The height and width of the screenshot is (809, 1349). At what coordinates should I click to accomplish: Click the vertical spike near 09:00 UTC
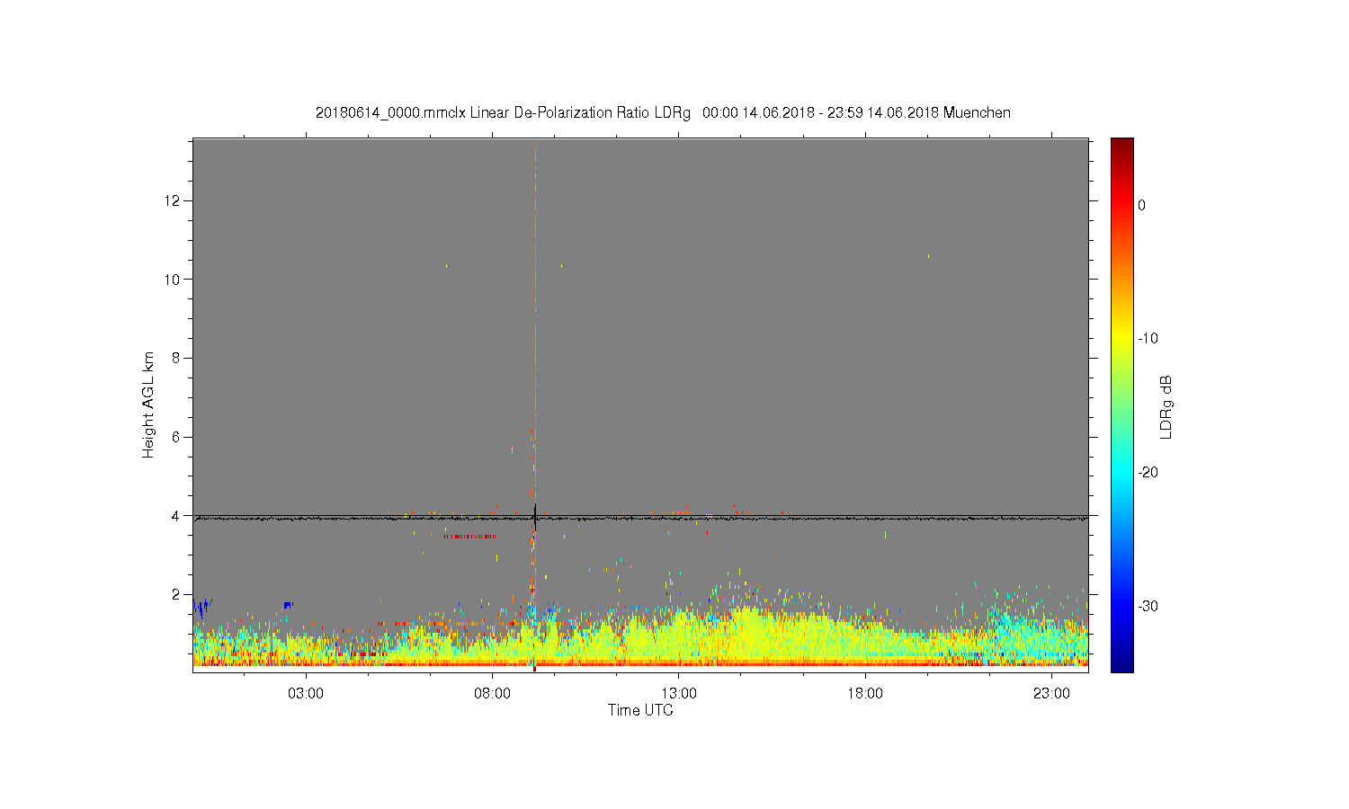(x=535, y=404)
